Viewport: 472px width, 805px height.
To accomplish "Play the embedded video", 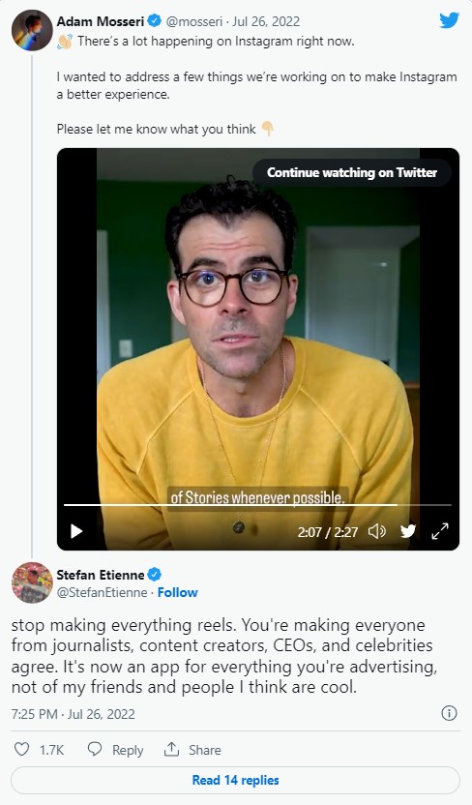I will [x=76, y=531].
